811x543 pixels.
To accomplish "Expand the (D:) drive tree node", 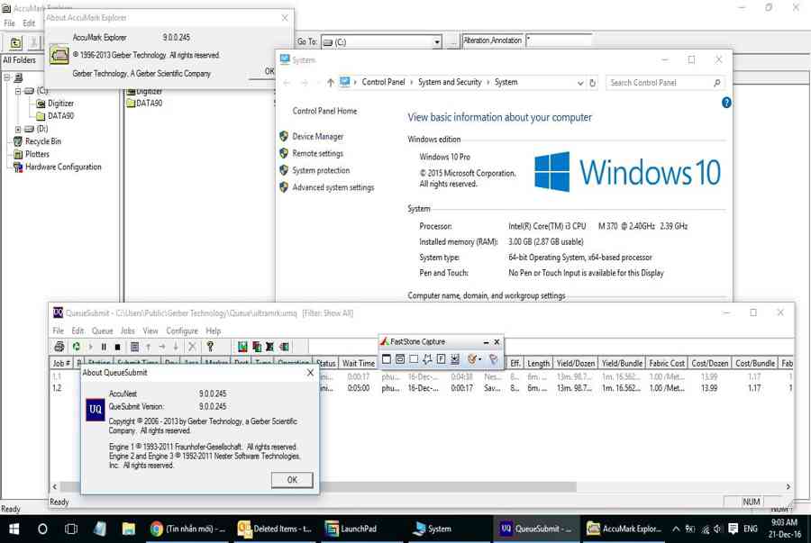I will (18, 129).
